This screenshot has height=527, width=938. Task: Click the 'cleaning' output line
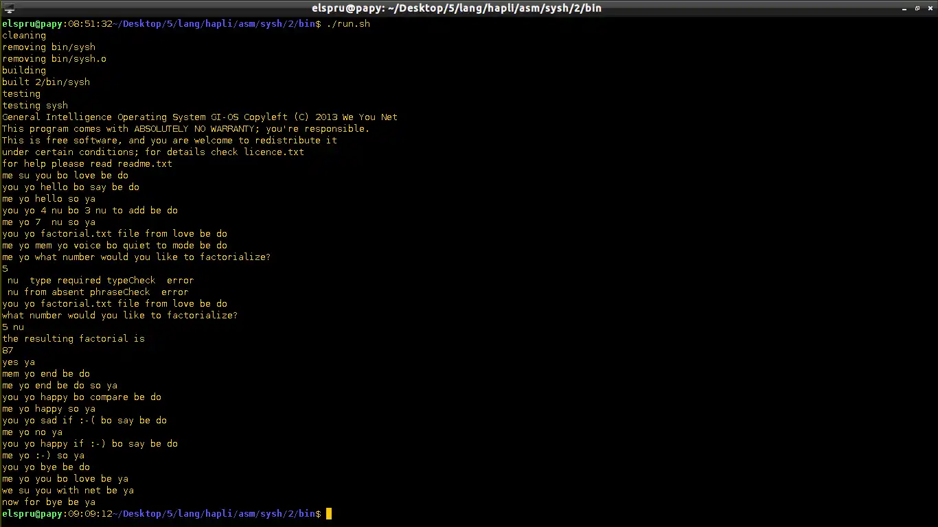pos(24,36)
